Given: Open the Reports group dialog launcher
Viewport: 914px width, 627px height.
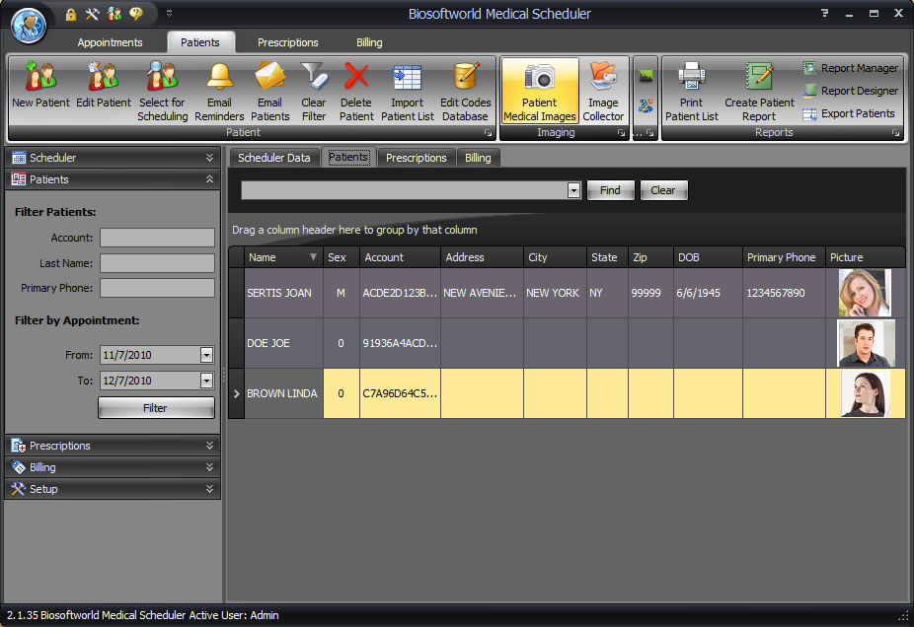Looking at the screenshot, I should (x=895, y=133).
